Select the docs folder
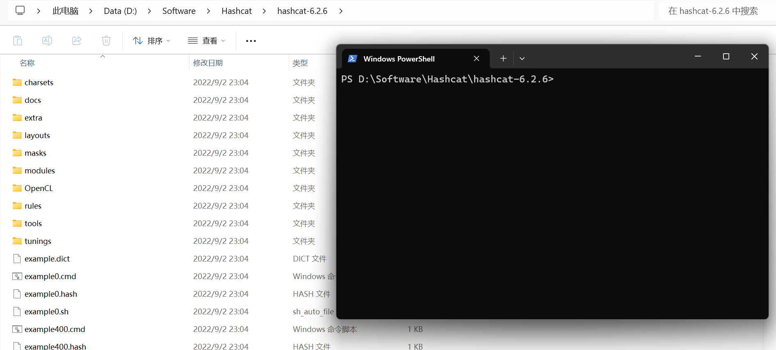This screenshot has width=776, height=350. 33,100
